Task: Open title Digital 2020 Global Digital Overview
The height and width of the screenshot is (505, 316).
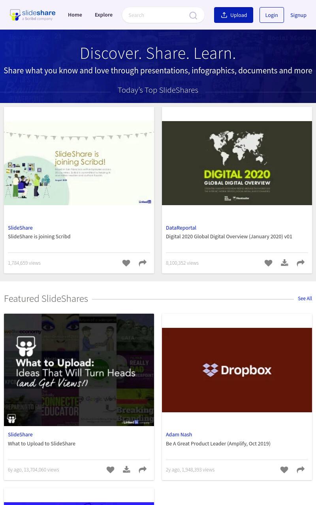Action: pyautogui.click(x=229, y=236)
